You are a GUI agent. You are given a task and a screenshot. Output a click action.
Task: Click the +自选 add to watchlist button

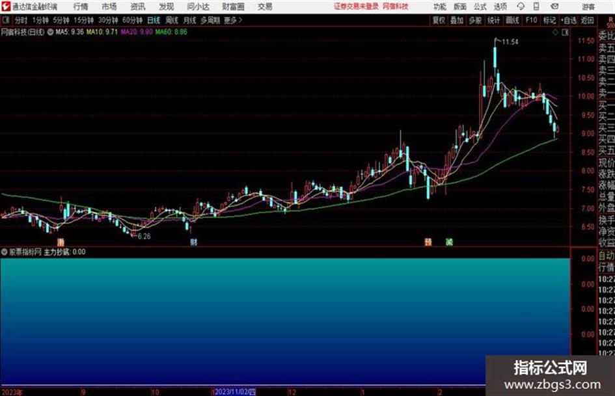click(x=569, y=20)
